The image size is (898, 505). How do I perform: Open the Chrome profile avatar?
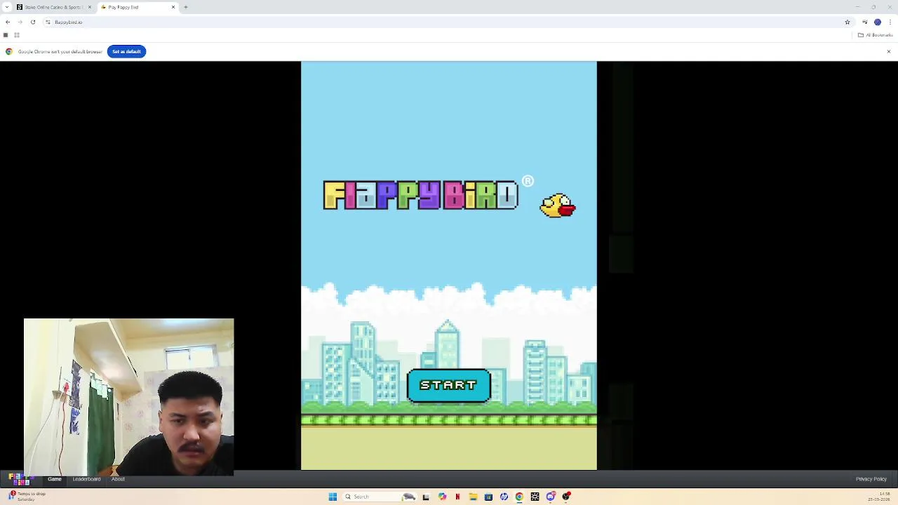click(877, 22)
